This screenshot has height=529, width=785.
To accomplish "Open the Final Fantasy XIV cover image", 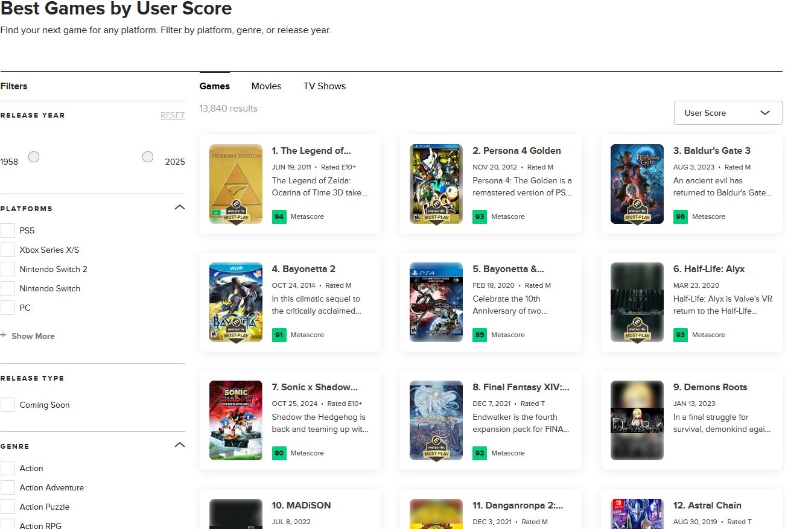I will coord(436,420).
